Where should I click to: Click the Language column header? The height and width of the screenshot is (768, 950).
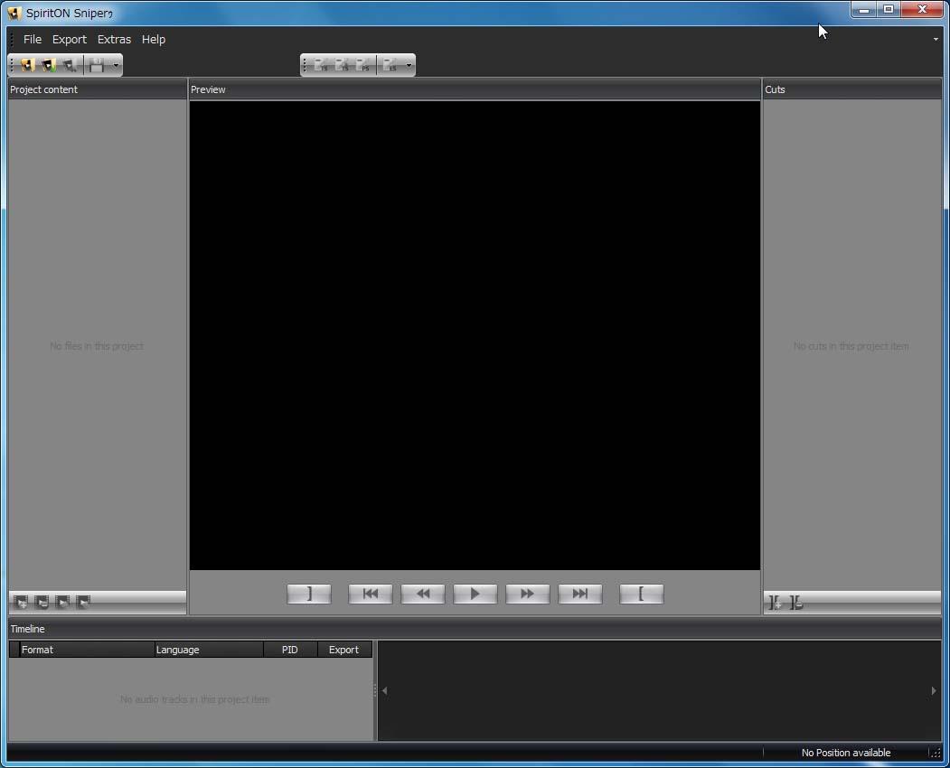[209, 650]
